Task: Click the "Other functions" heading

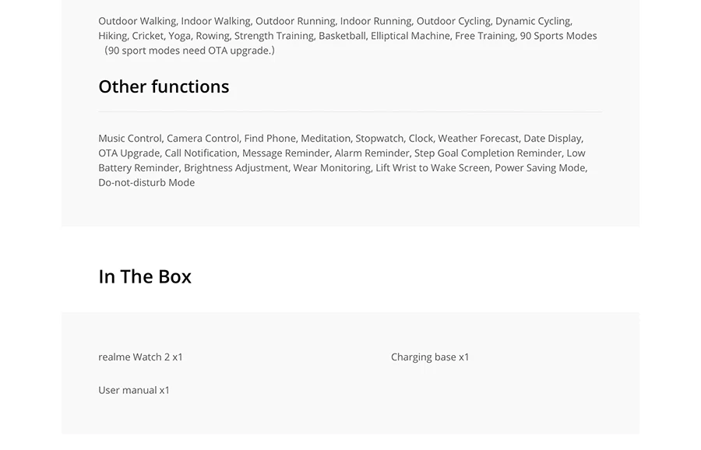Action: (164, 86)
